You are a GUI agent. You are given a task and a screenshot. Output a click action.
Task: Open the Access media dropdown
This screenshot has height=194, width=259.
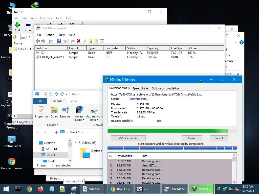click(79, 113)
